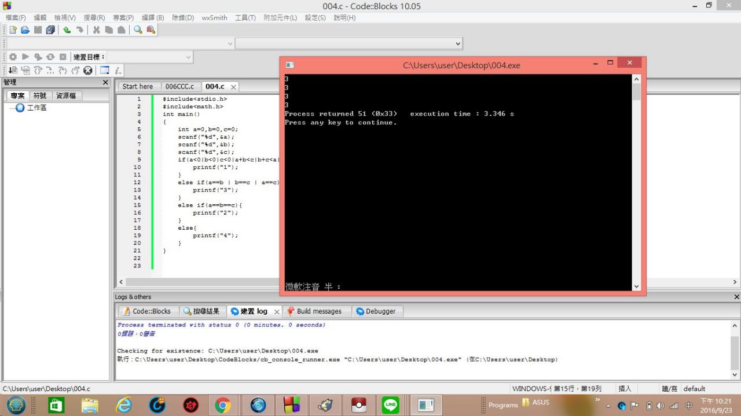Viewport: 741px width, 416px height.
Task: Click the Open file toolbar icon
Action: tap(25, 30)
